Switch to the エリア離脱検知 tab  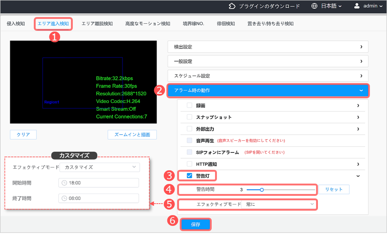pyautogui.click(x=97, y=24)
